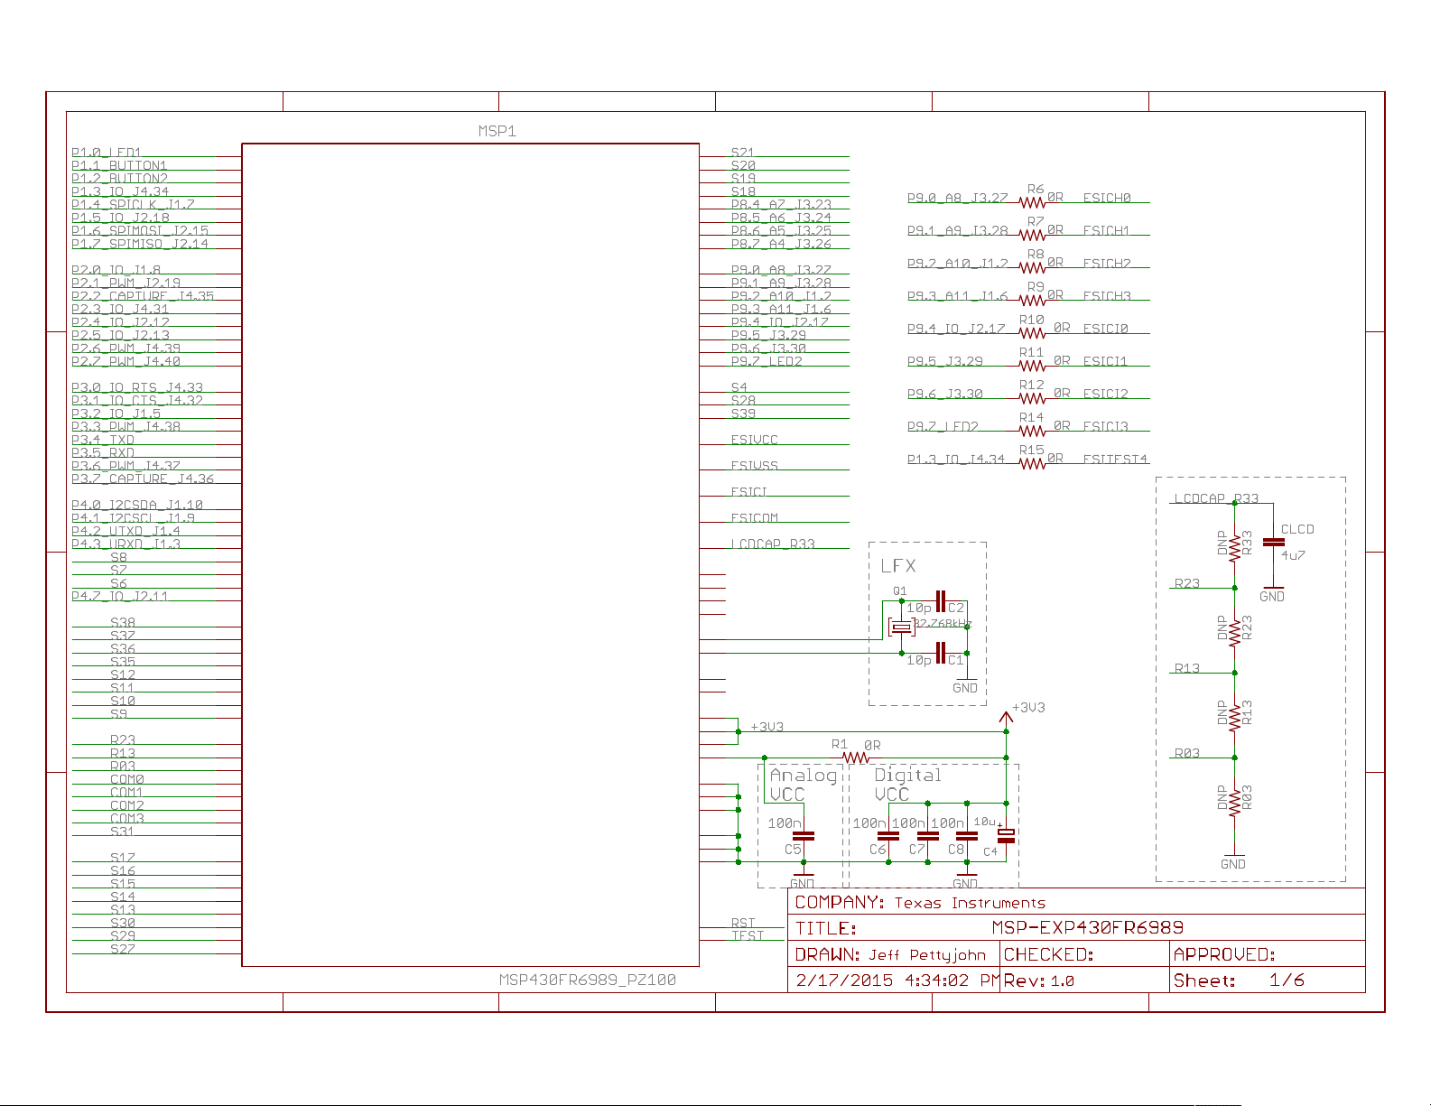Click the TEST pin label

(x=747, y=935)
